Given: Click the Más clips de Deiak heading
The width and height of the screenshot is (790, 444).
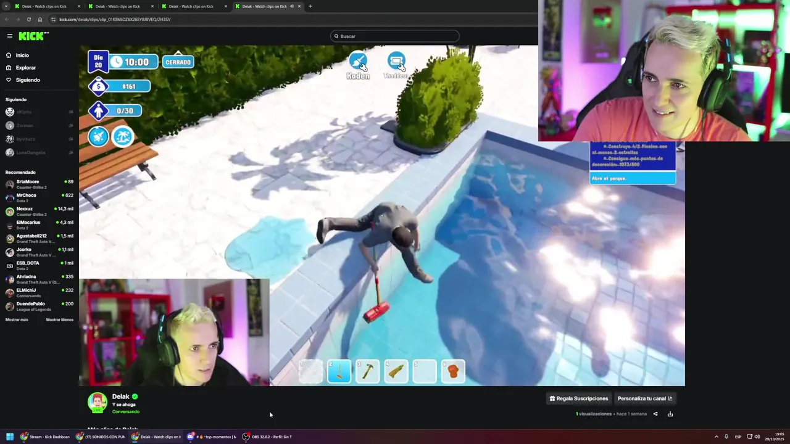Looking at the screenshot, I should click(112, 428).
